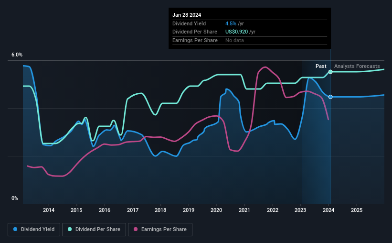
Task: Select the 2015 x-axis label
Action: 76,210
